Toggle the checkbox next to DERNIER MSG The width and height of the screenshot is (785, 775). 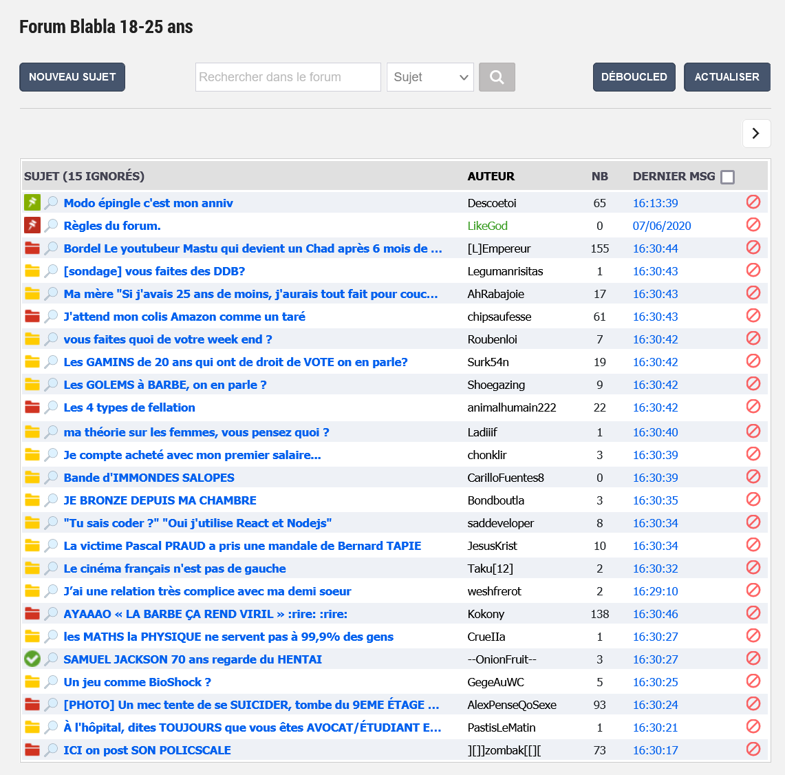point(727,177)
